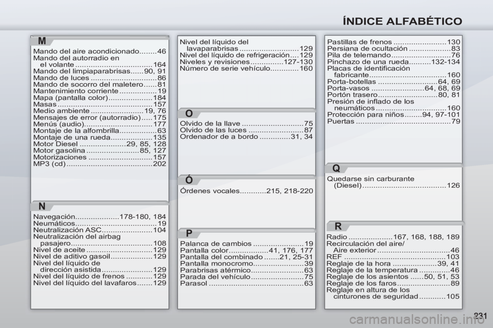This screenshot has height=328, width=493.
Task: Select entry Medio ambiente 19, 76
Action: [x=100, y=111]
